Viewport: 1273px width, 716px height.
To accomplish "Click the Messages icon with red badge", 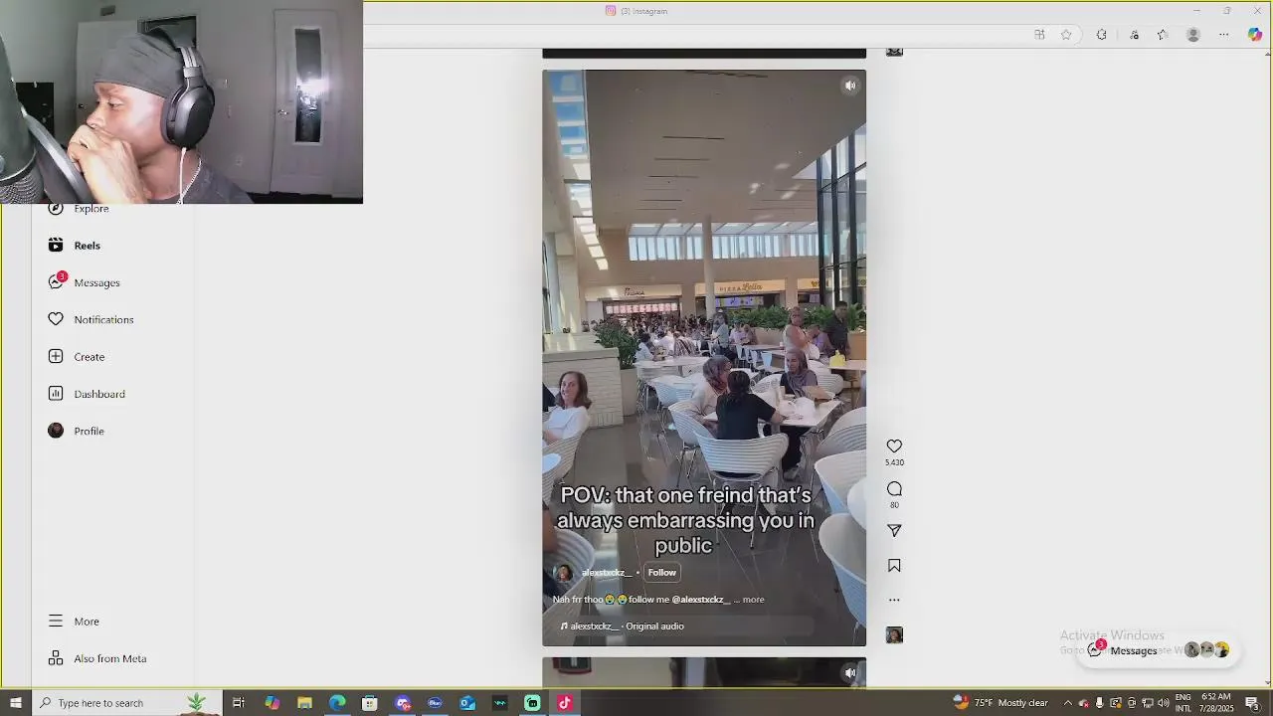I will click(56, 282).
